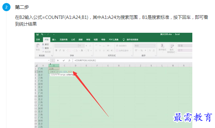Click 合并后居中 merge and center
Screen dimensions: 215x128
click(x=122, y=50)
